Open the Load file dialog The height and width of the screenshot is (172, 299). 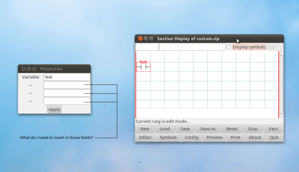coord(165,129)
